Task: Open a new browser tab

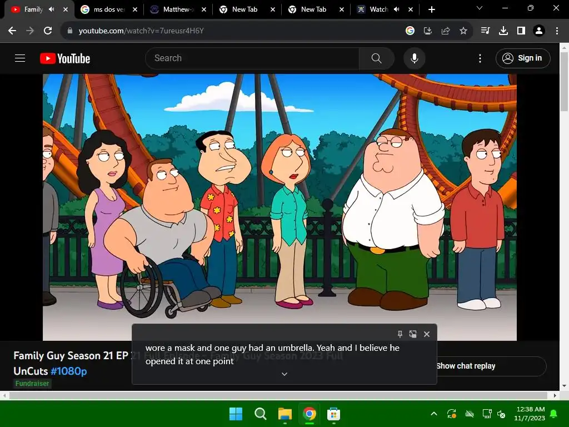Action: coord(431,9)
